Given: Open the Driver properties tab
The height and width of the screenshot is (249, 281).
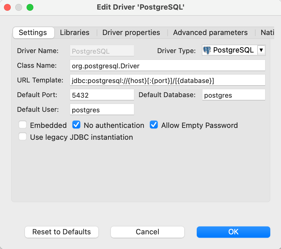Looking at the screenshot, I should 131,32.
